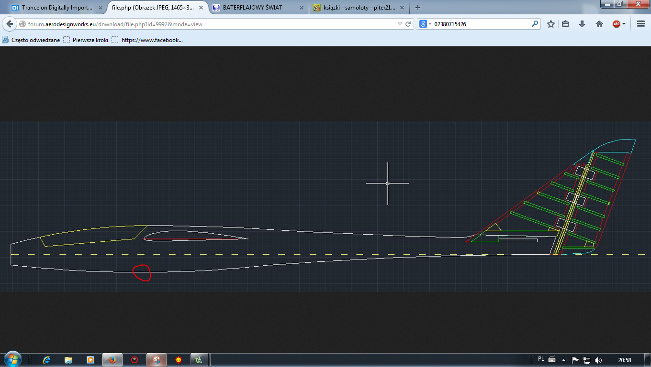This screenshot has width=651, height=367.
Task: Click the search magnifier icon in search box
Action: tap(535, 24)
